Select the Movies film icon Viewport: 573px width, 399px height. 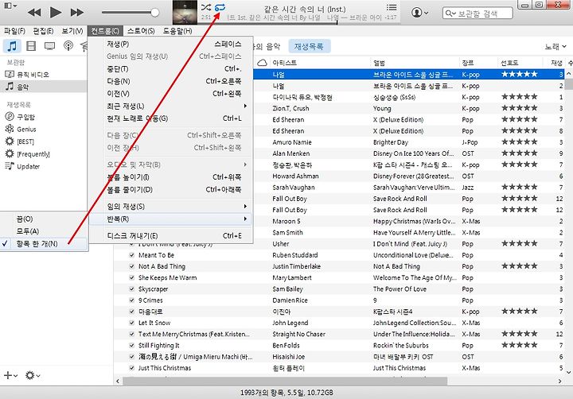click(31, 46)
